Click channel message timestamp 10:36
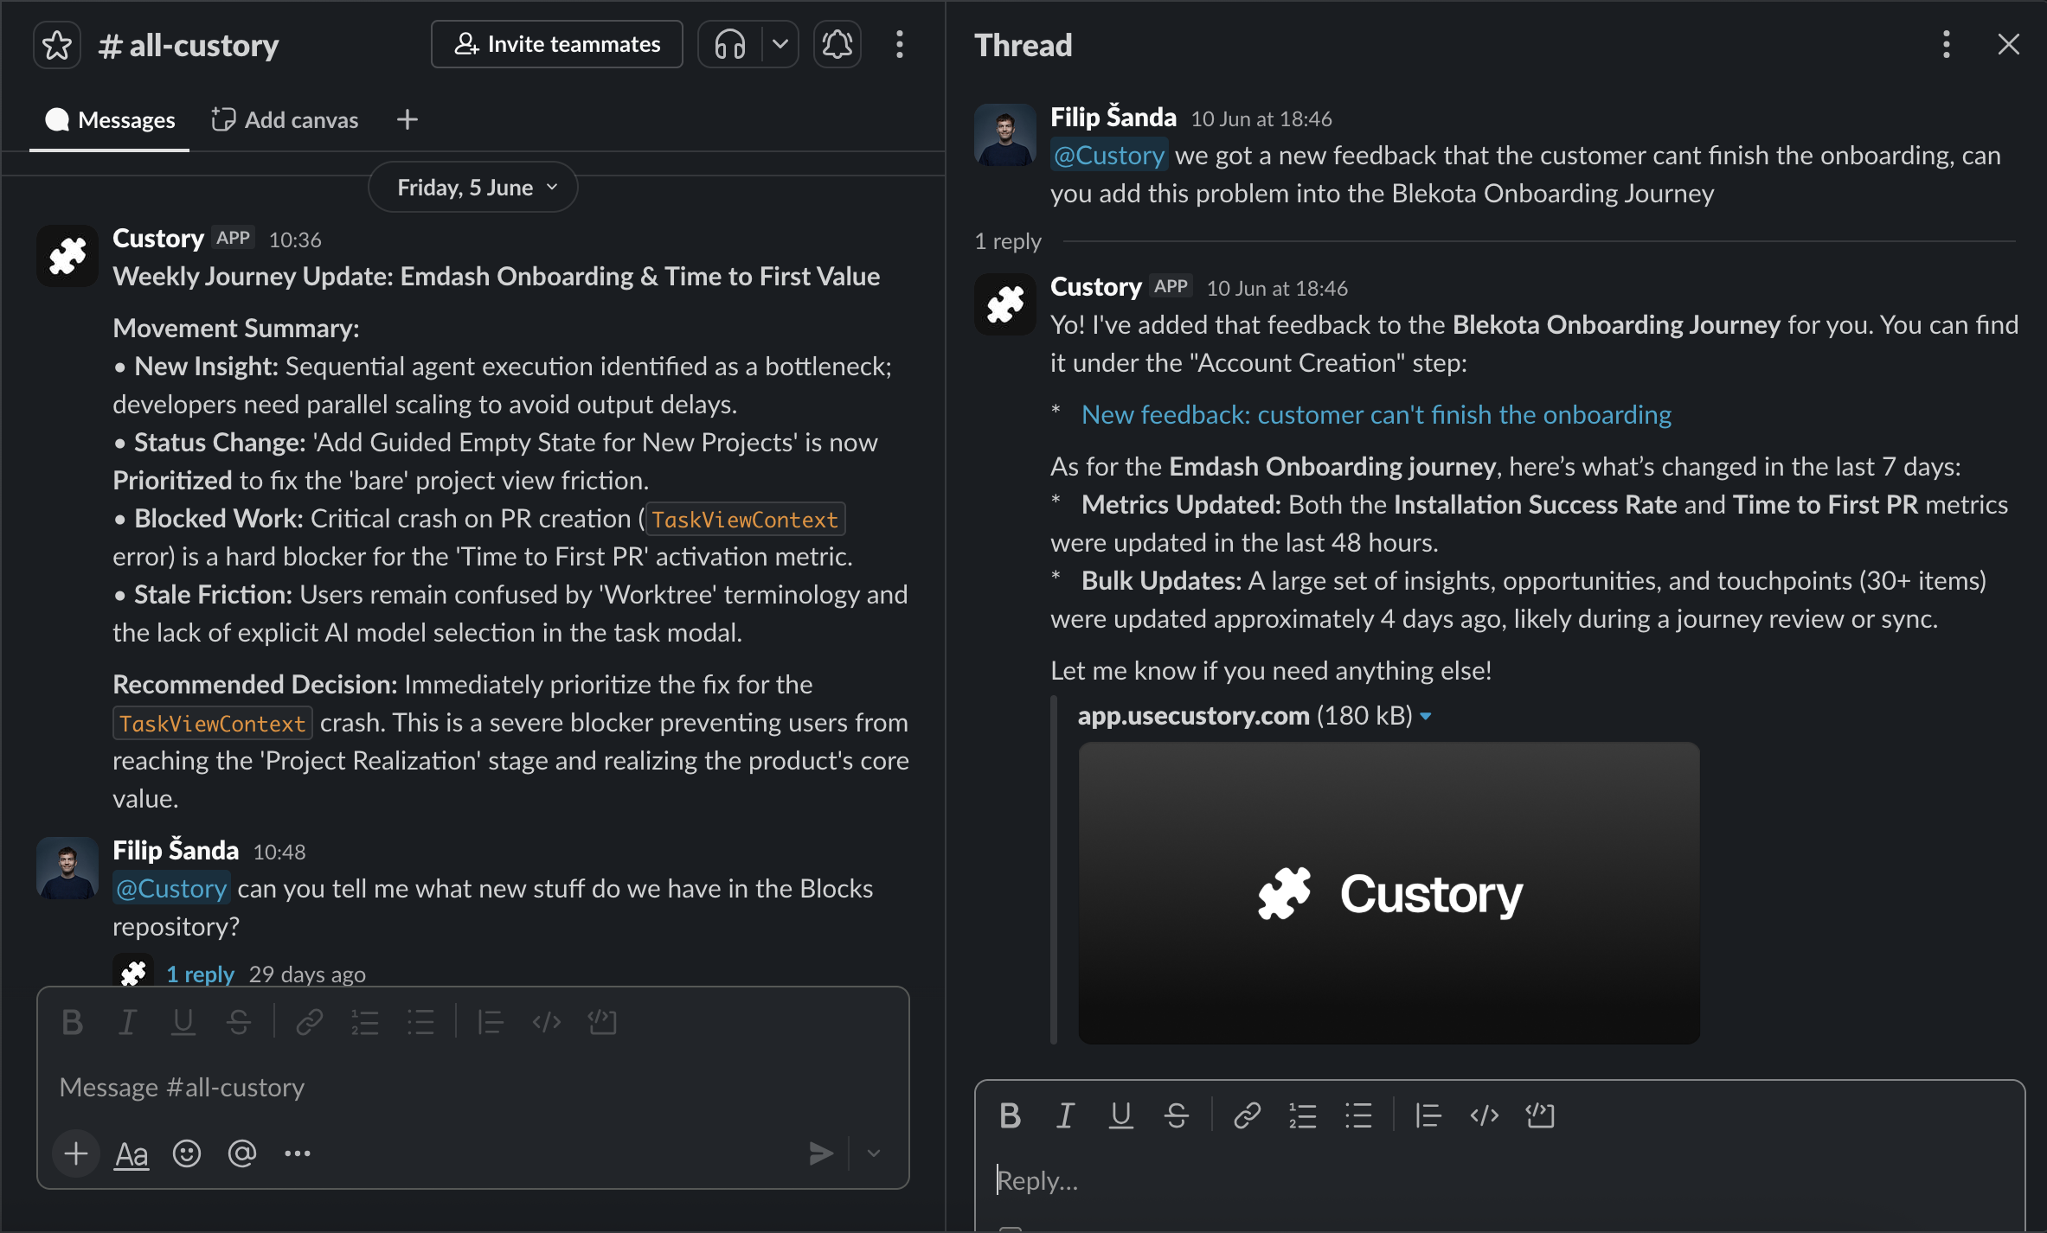The image size is (2047, 1233). pos(295,240)
